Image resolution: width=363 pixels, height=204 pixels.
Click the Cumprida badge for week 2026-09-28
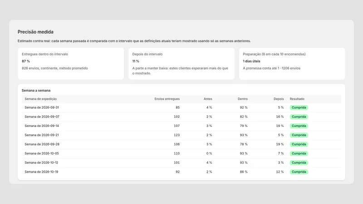[x=299, y=144]
